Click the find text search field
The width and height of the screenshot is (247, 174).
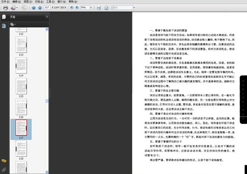123,7
